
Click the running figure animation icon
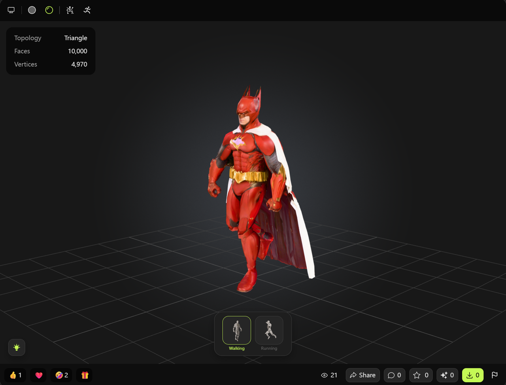click(87, 10)
